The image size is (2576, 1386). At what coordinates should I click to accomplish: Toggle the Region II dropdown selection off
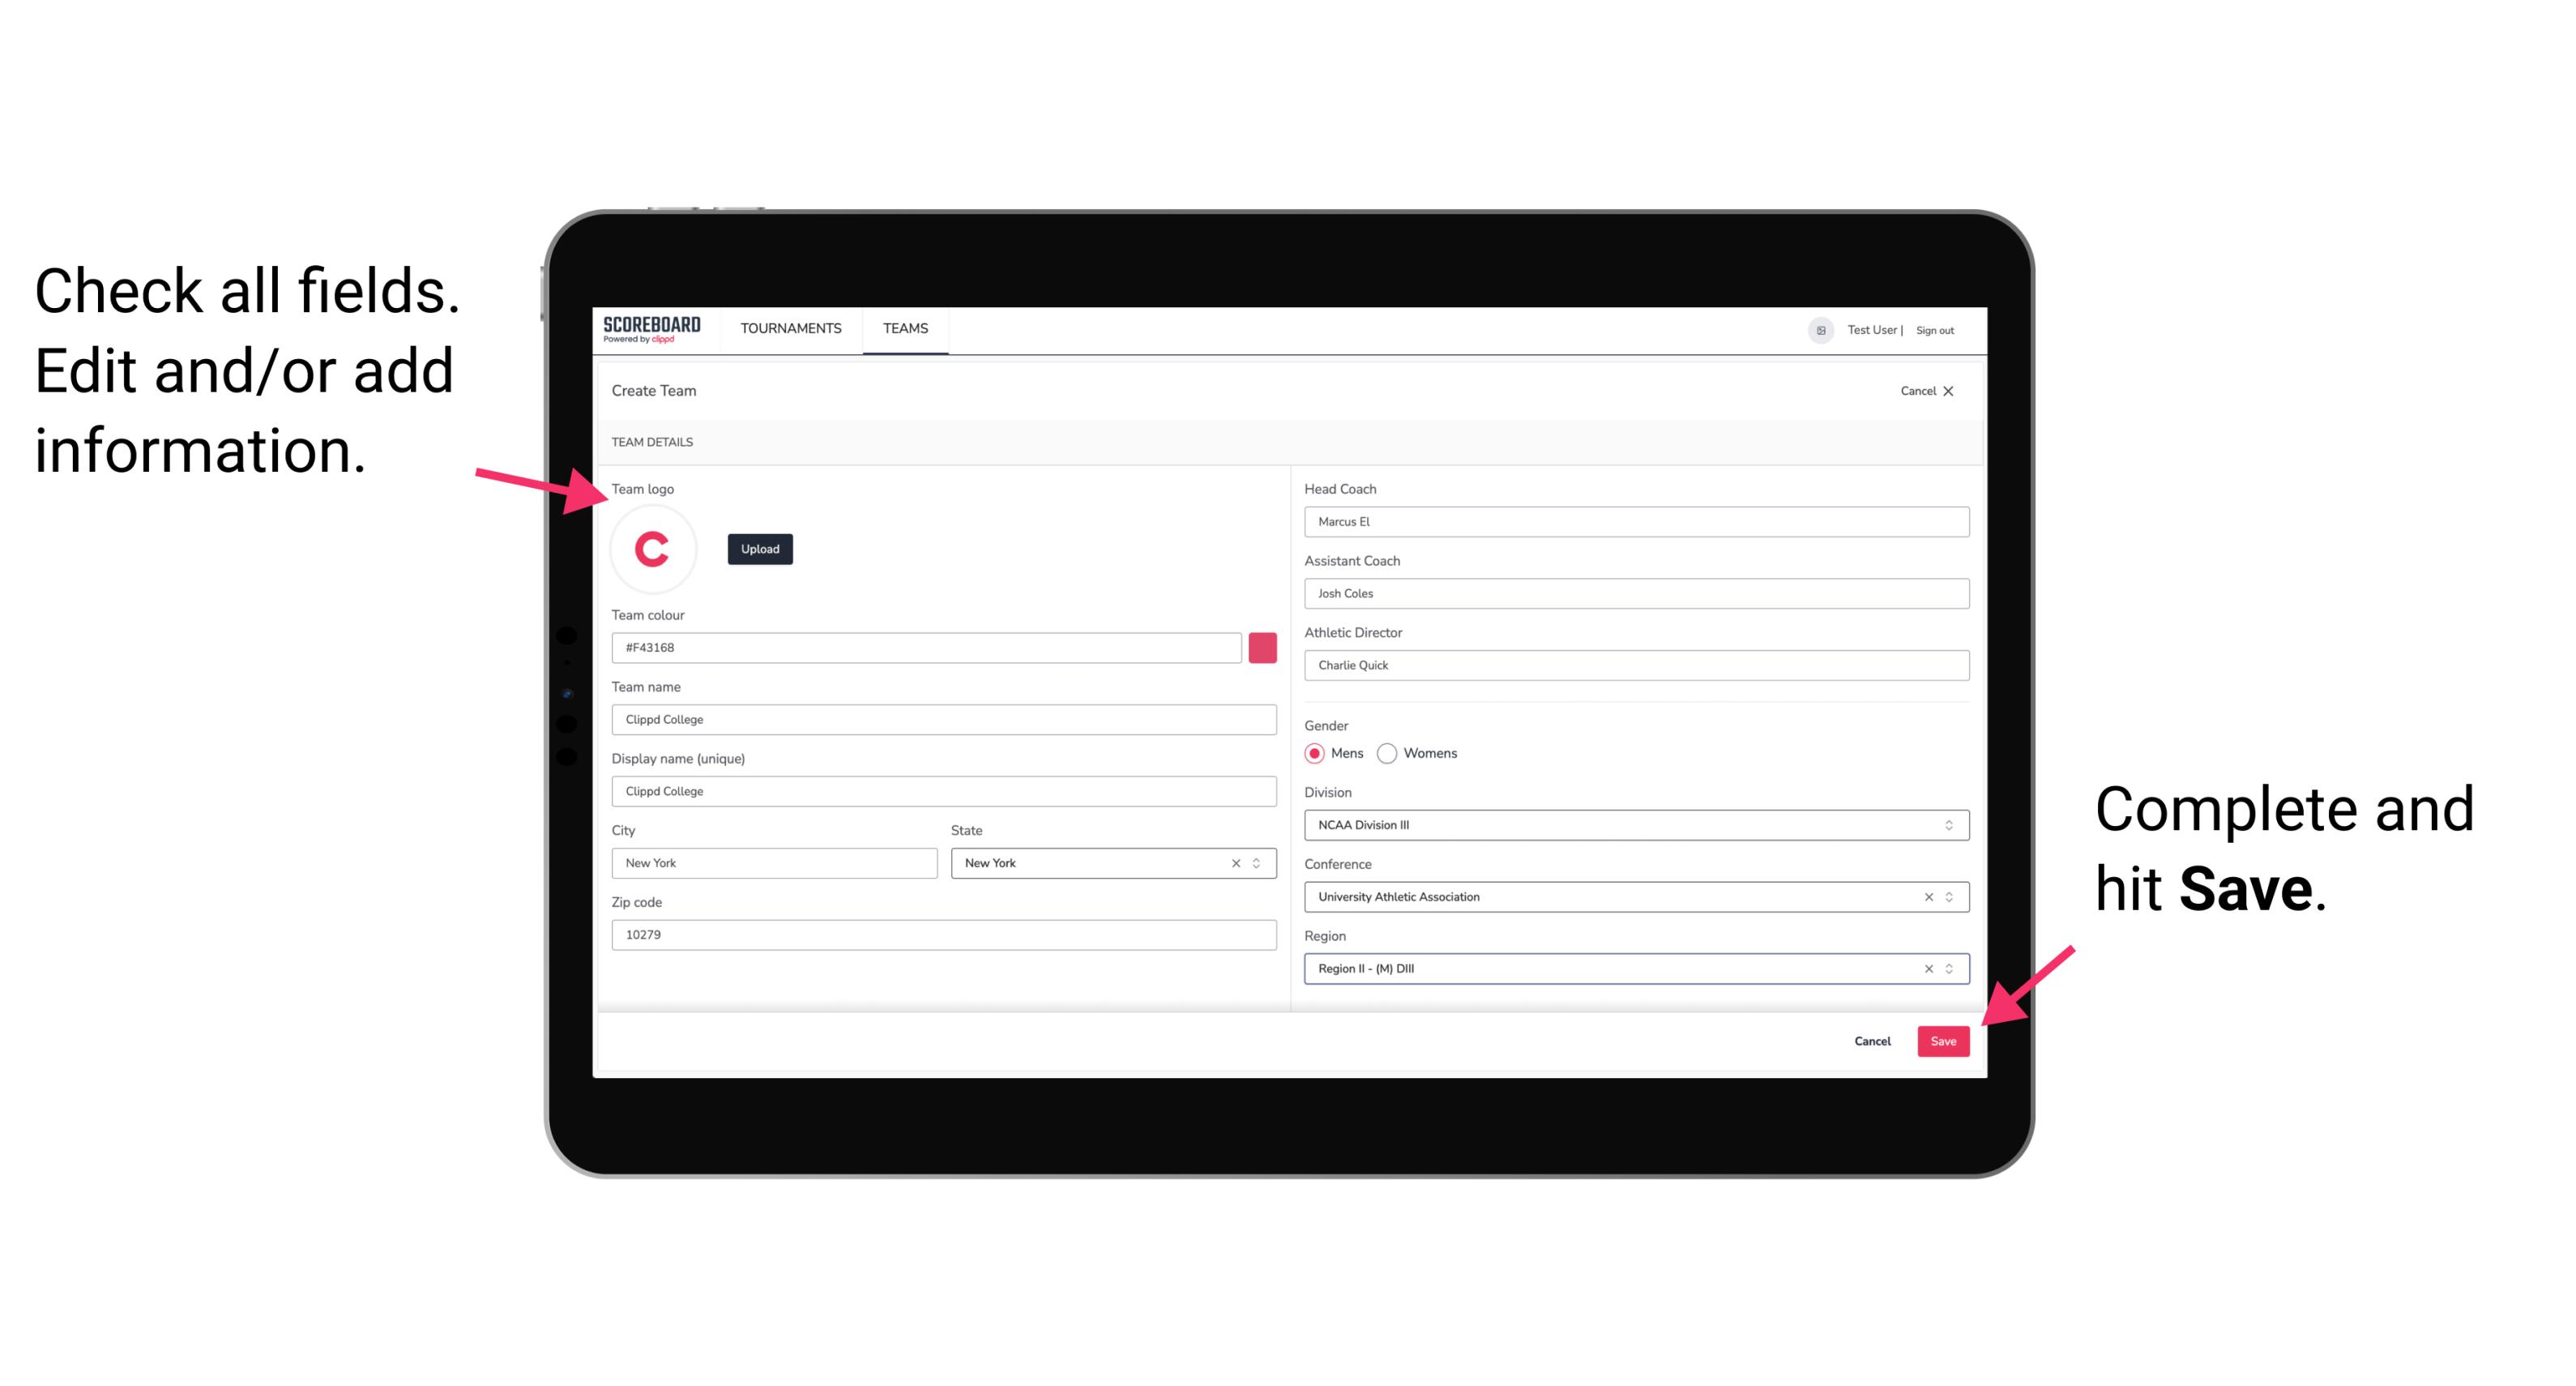click(1923, 968)
